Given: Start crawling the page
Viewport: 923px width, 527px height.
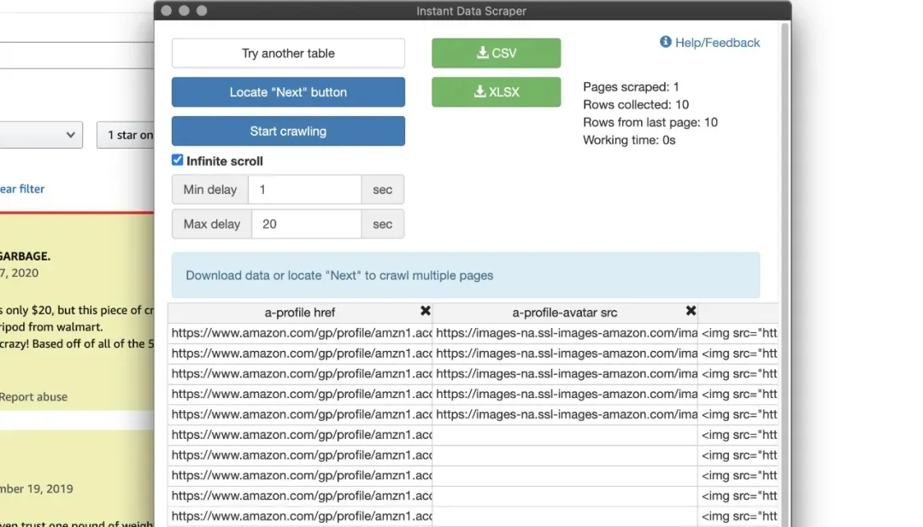Looking at the screenshot, I should click(x=288, y=131).
